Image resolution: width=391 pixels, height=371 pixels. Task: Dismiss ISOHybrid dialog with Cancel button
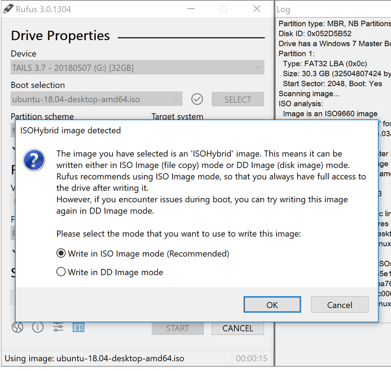pyautogui.click(x=340, y=305)
